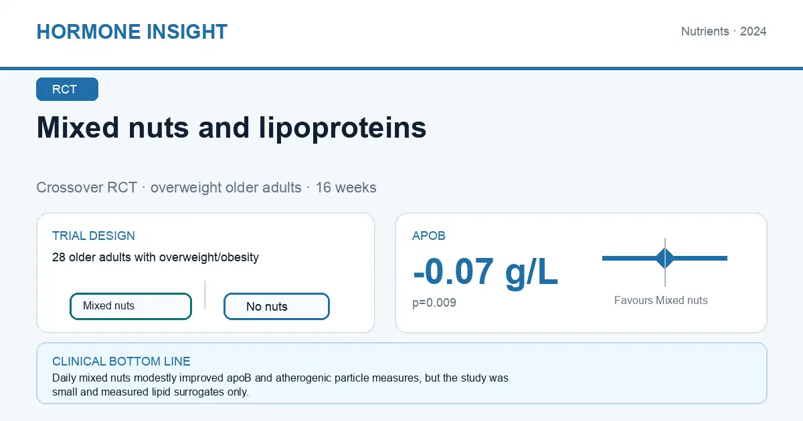Click the vertical divider between trial arms
The height and width of the screenshot is (421, 803).
click(205, 295)
